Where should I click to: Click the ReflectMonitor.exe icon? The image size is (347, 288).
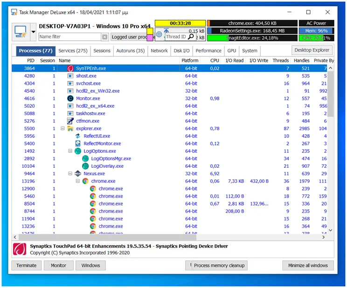tap(78, 144)
